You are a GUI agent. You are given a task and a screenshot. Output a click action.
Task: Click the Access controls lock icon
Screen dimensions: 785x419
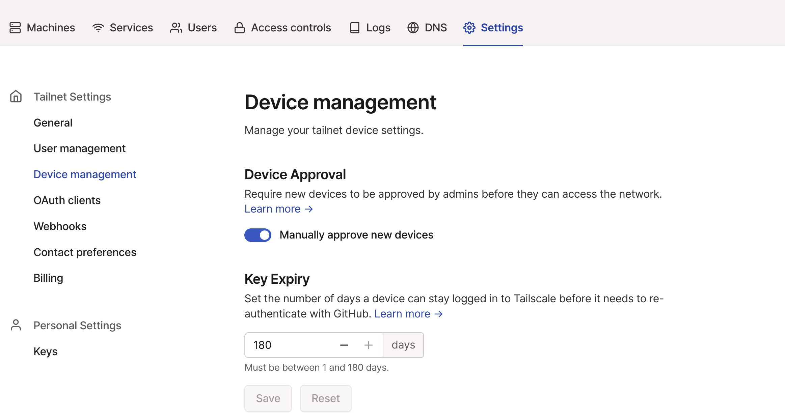tap(240, 28)
